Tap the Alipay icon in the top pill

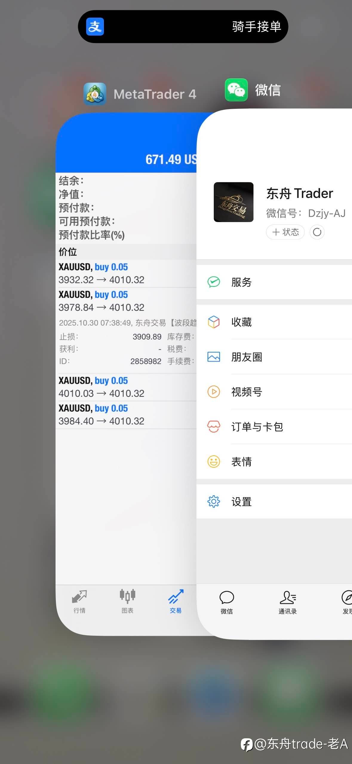click(95, 27)
